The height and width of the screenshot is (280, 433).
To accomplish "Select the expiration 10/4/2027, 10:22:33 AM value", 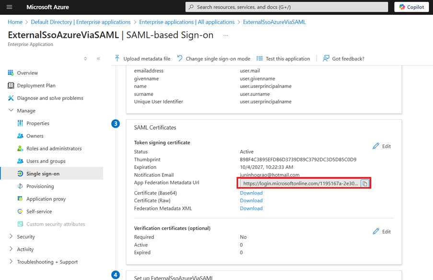I will click(x=267, y=167).
